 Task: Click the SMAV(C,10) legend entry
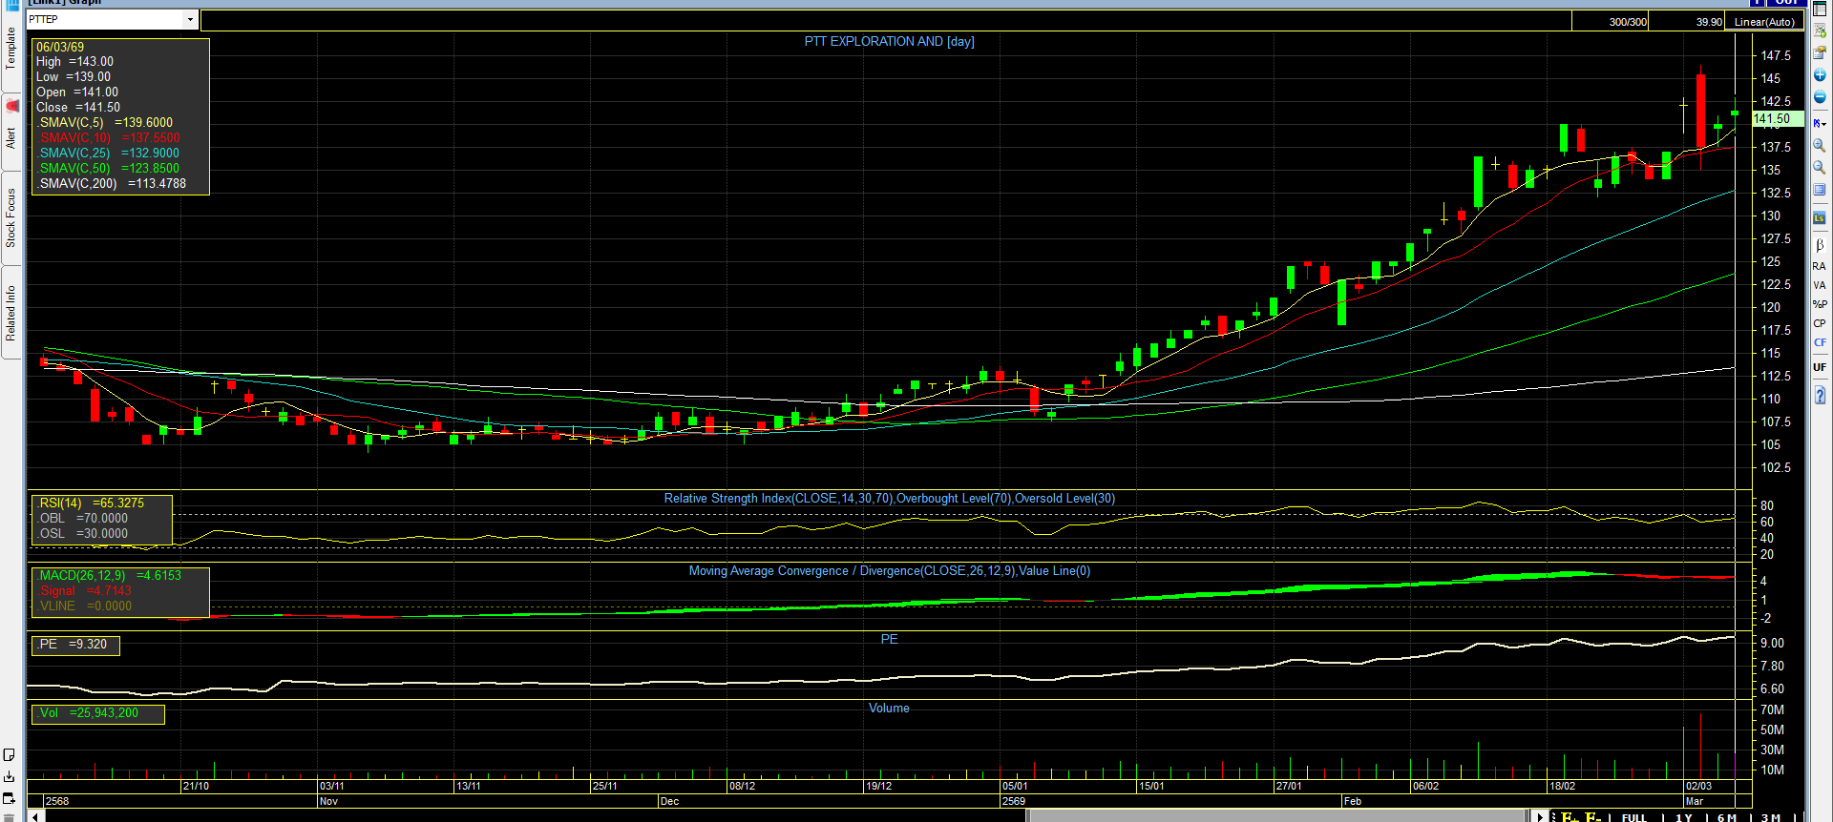click(x=108, y=137)
